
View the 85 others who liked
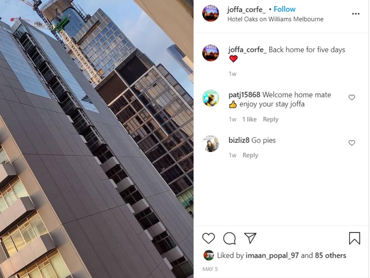[x=330, y=255]
